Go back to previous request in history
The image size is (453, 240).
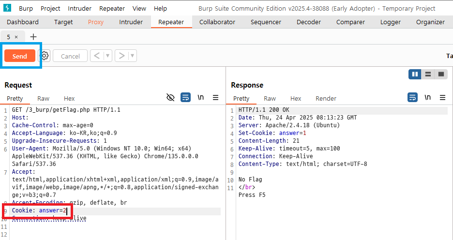[x=97, y=56]
